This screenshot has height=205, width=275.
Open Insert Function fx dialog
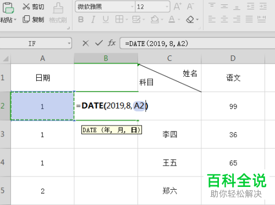[112, 43]
